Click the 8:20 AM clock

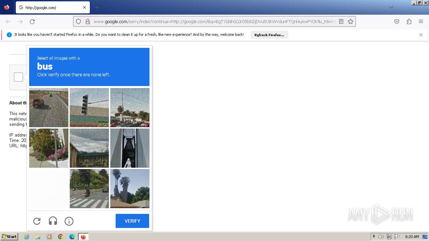412,237
